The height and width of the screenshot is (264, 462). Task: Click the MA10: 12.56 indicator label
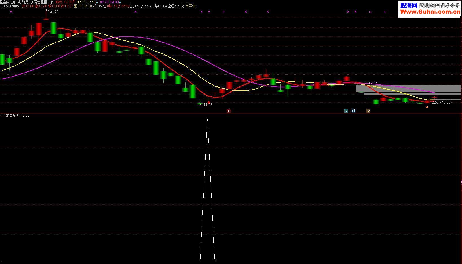click(x=86, y=2)
